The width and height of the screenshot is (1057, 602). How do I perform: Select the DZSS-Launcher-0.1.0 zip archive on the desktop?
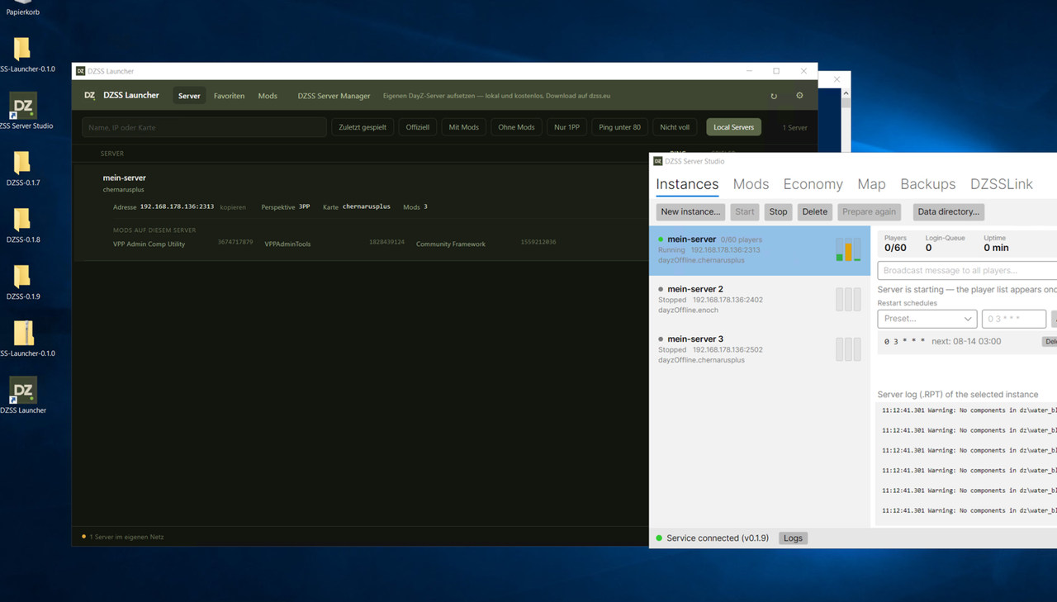point(23,339)
